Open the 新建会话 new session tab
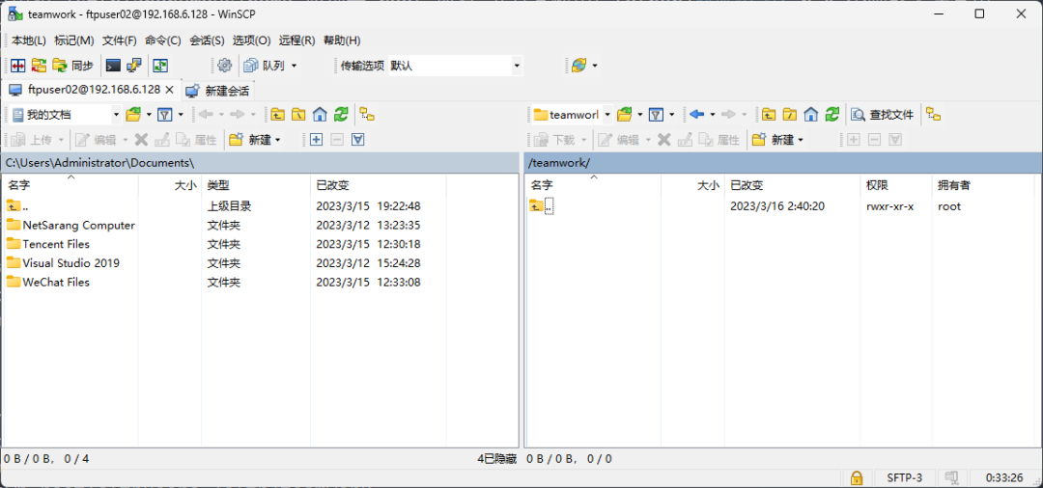The width and height of the screenshot is (1043, 488). [x=217, y=91]
